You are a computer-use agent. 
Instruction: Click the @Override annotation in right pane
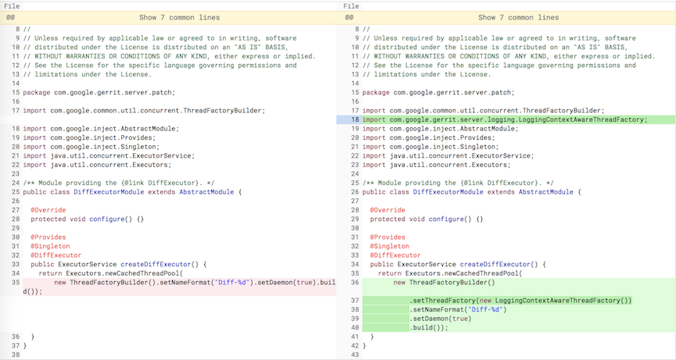pos(387,210)
